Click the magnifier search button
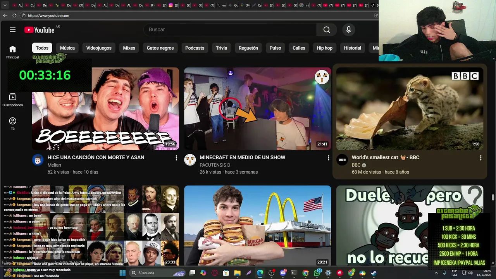The height and width of the screenshot is (279, 496). (327, 30)
